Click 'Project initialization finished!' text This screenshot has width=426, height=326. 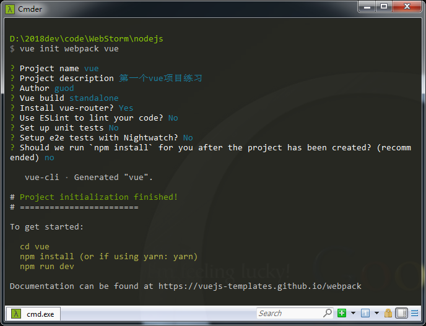pos(98,197)
